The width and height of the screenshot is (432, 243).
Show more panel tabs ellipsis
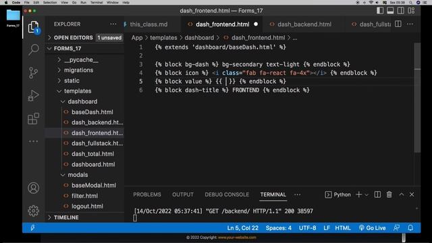click(x=297, y=195)
